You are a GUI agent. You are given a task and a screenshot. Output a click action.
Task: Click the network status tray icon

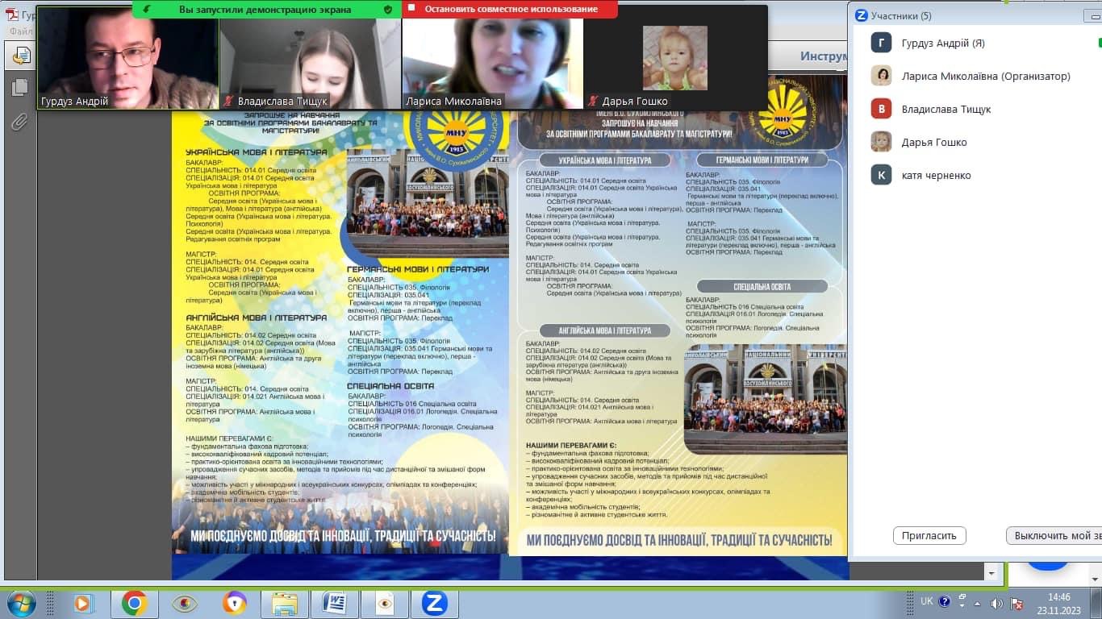tap(1017, 603)
